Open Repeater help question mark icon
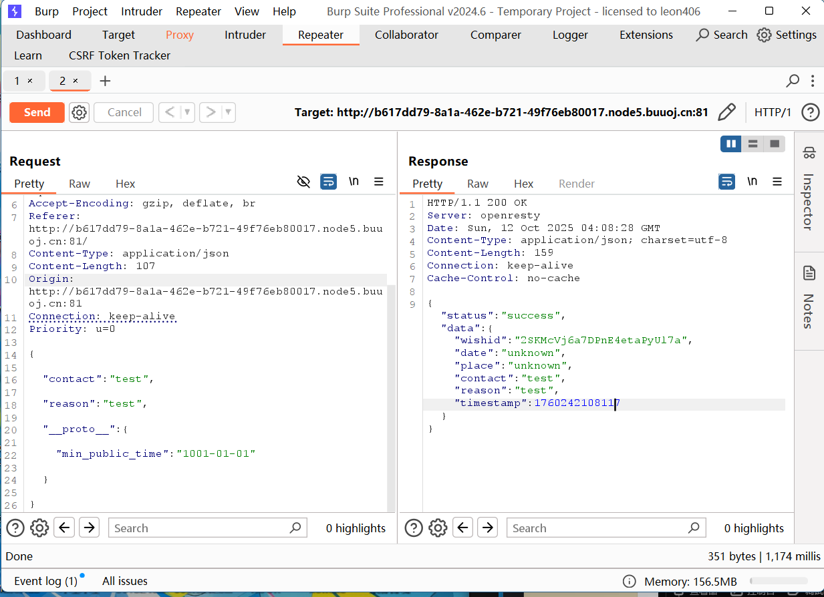Viewport: 824px width, 597px height. click(810, 112)
